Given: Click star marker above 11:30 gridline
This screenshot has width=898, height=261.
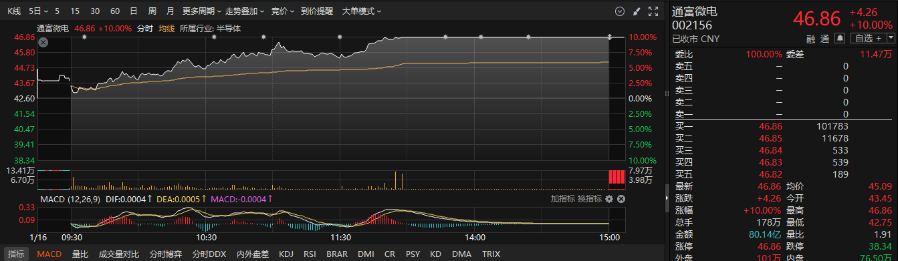Looking at the screenshot, I should coord(340,37).
